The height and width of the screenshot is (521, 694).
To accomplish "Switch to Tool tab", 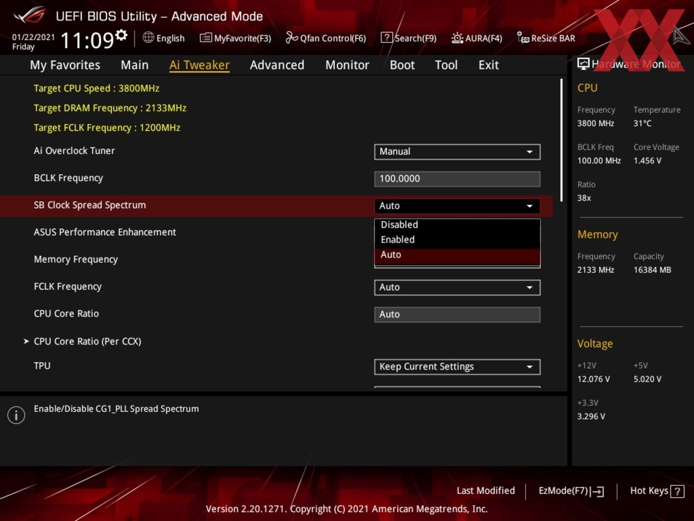I will (446, 65).
